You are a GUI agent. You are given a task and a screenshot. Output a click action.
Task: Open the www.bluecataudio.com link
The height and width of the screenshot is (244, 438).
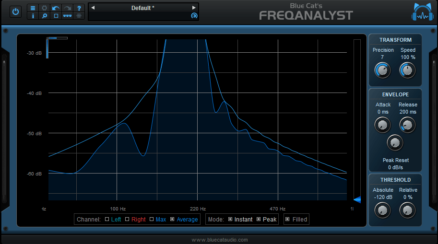coord(220,240)
